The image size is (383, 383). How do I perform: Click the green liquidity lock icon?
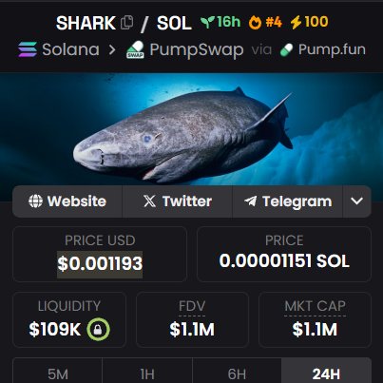pyautogui.click(x=98, y=329)
